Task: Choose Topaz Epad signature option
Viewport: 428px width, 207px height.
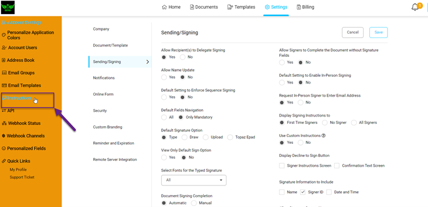Action: click(230, 137)
